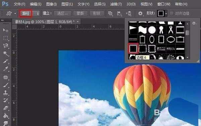
Task: Choose the 边框 6 wavy frame shape
Action: tap(133, 49)
